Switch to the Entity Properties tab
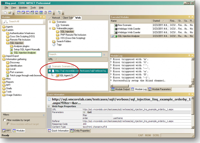This screenshot has height=143, width=200. click(80, 131)
